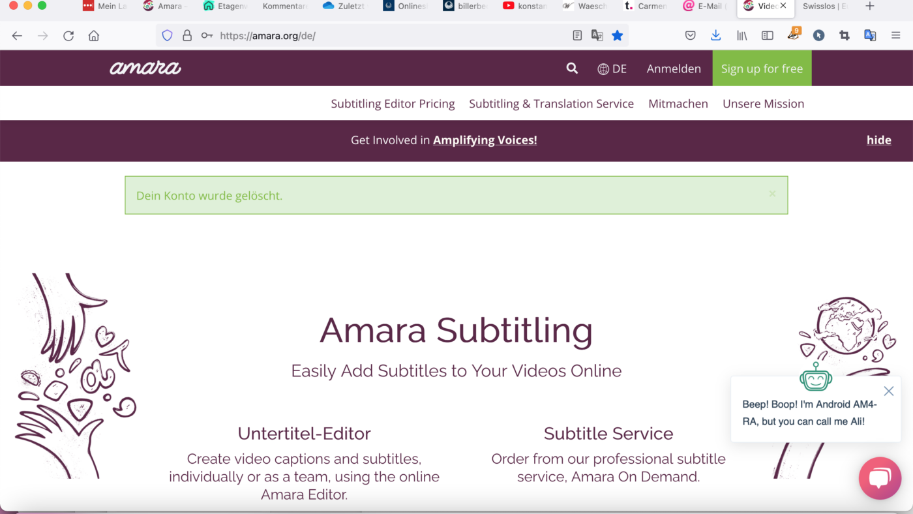The image size is (913, 514).
Task: Search the Amara site
Action: [x=572, y=68]
